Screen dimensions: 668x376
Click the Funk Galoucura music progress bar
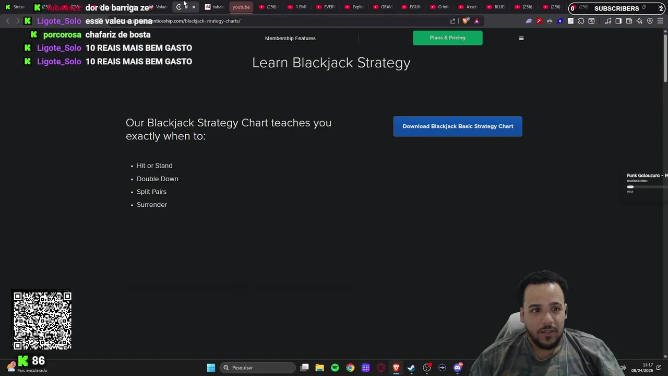[647, 186]
